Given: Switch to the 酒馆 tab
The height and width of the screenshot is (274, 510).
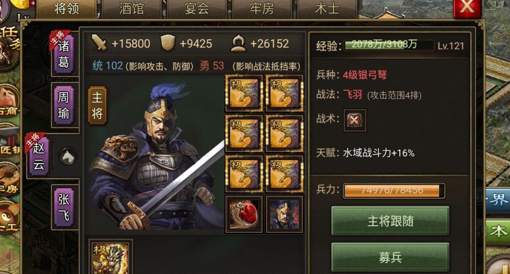Looking at the screenshot, I should pyautogui.click(x=131, y=9).
